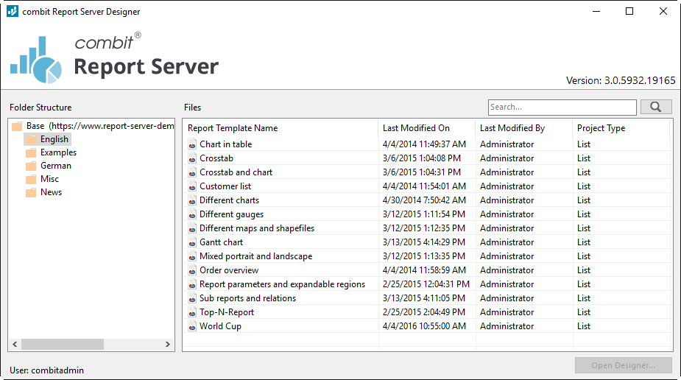681x380 pixels.
Task: Click date 4/30/2014 7:50:42 AM cell
Action: [x=424, y=200]
